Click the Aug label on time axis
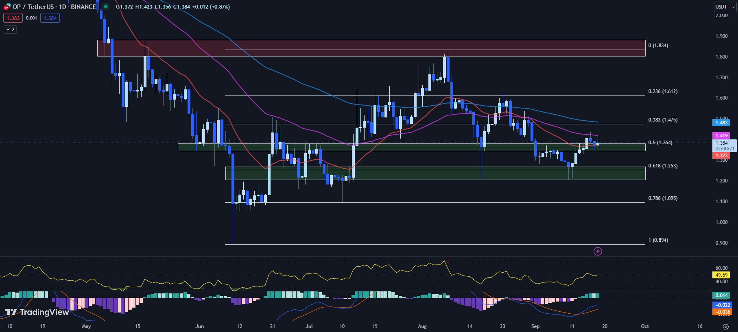738x332 pixels. click(422, 326)
